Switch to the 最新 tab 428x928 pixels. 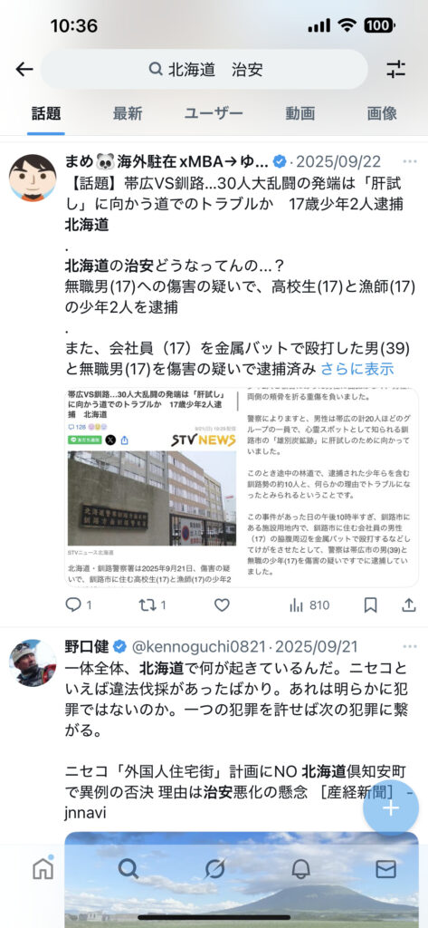tap(128, 113)
